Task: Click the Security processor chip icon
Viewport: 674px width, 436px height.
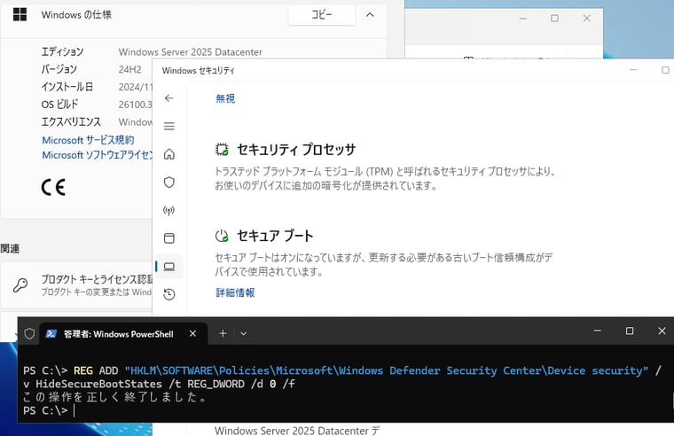Action: [x=222, y=150]
